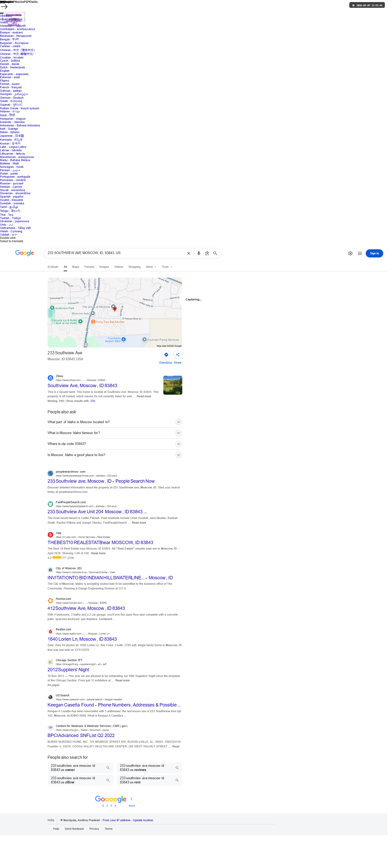
Task: Select the Videos search tab
Action: click(x=118, y=267)
